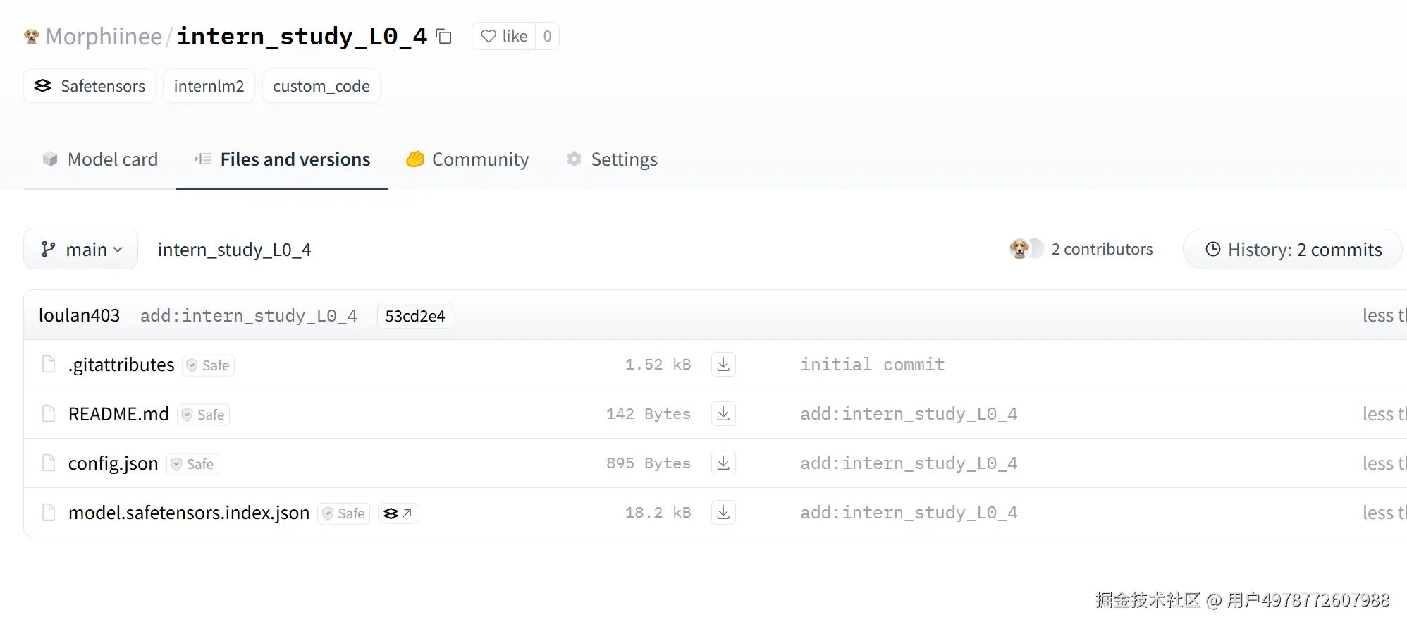Open loulan403 author link
Image resolution: width=1407 pixels, height=627 pixels.
pyautogui.click(x=79, y=315)
